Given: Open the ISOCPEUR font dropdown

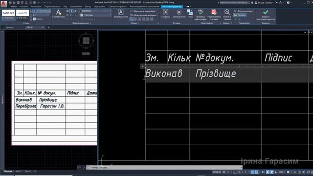Looking at the screenshot, I should click(95, 11).
